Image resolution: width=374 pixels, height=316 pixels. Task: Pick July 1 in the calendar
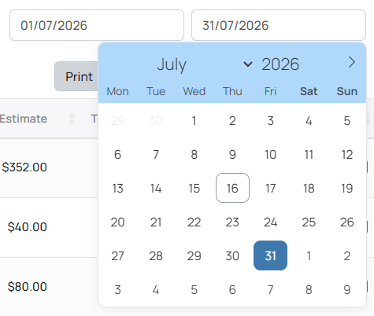(194, 121)
